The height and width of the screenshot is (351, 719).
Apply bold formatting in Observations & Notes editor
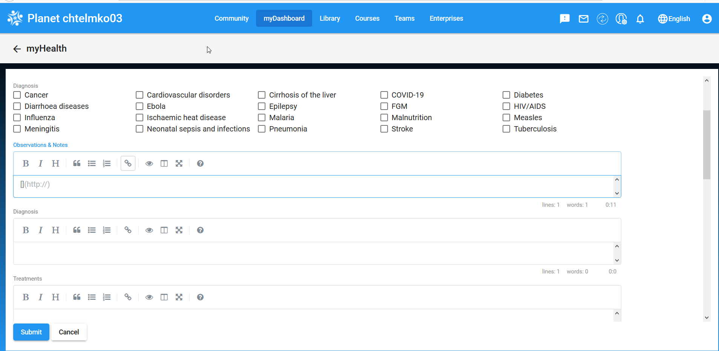(x=26, y=163)
